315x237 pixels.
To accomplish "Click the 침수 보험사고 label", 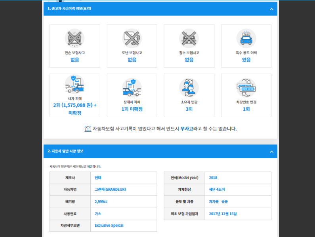I will point(189,53).
